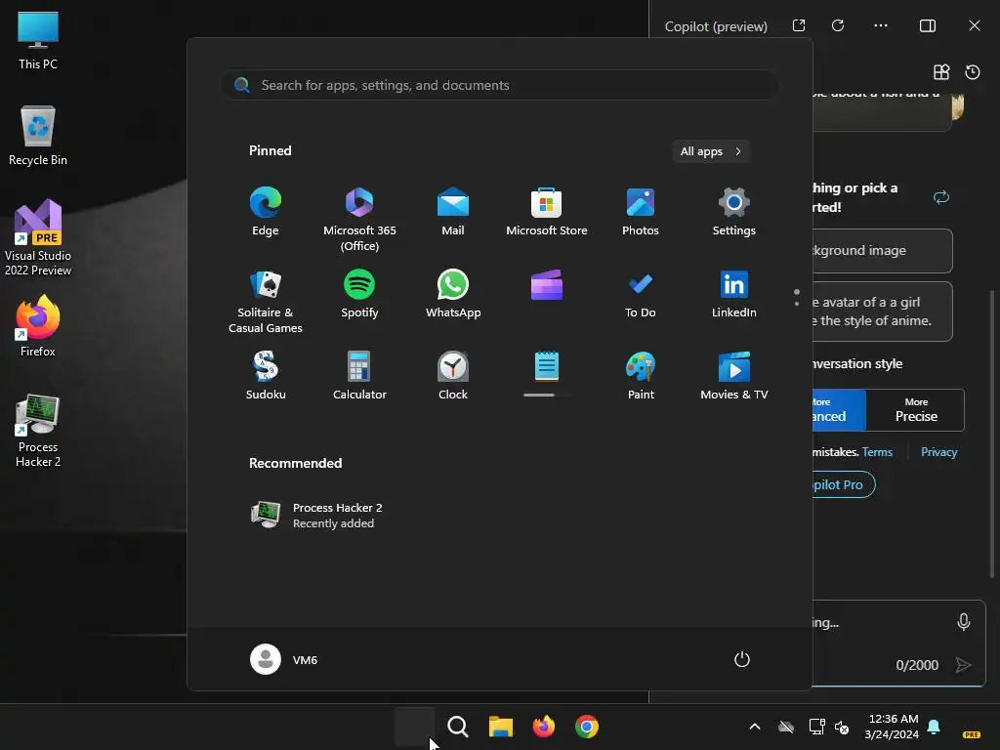Select Firefox desktop shortcut
Viewport: 1000px width, 750px height.
pos(38,326)
